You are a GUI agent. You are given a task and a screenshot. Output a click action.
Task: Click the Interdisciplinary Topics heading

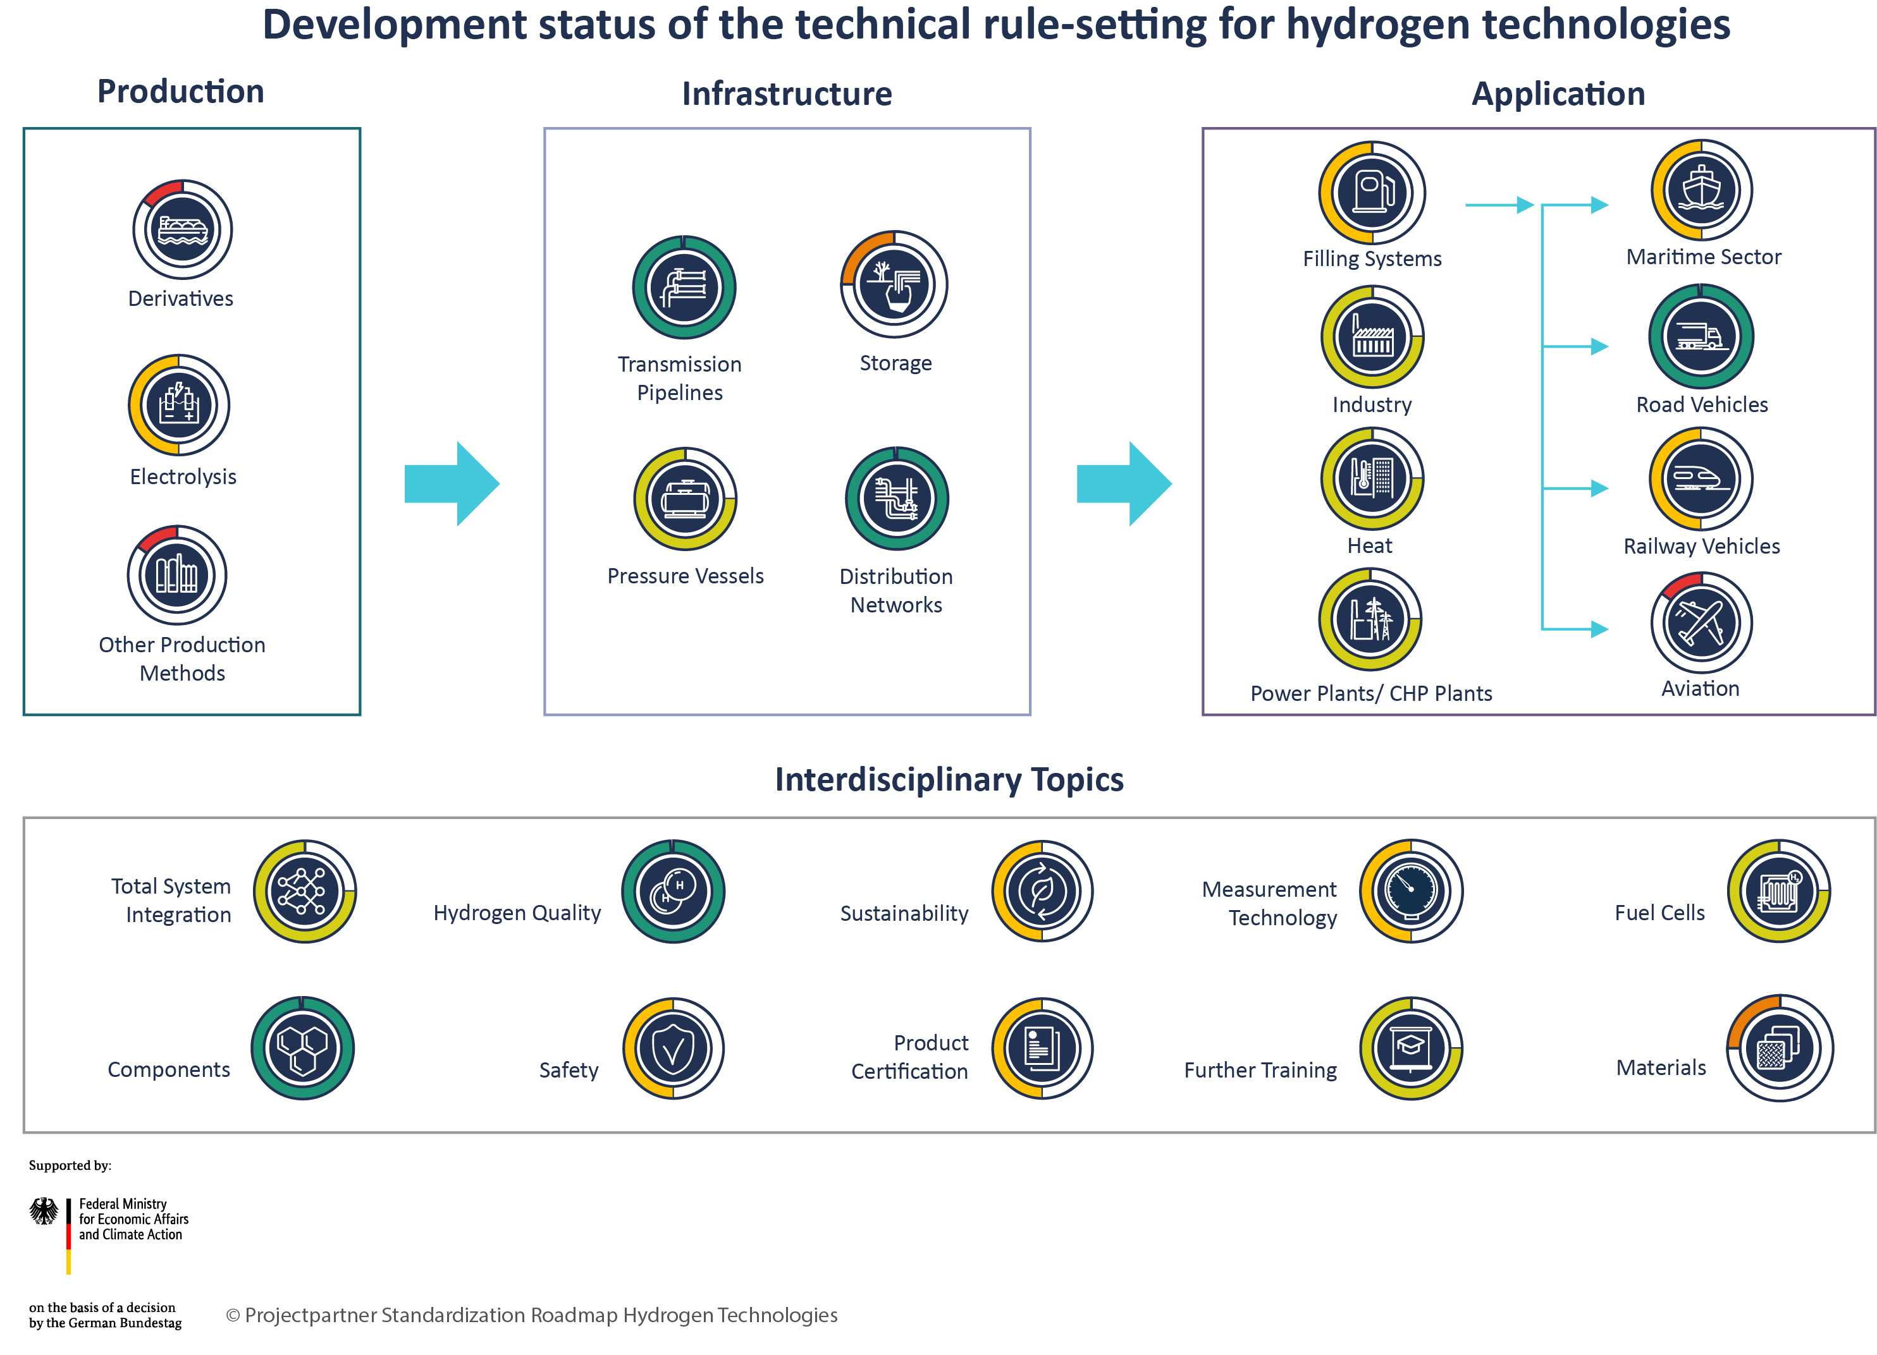949,780
